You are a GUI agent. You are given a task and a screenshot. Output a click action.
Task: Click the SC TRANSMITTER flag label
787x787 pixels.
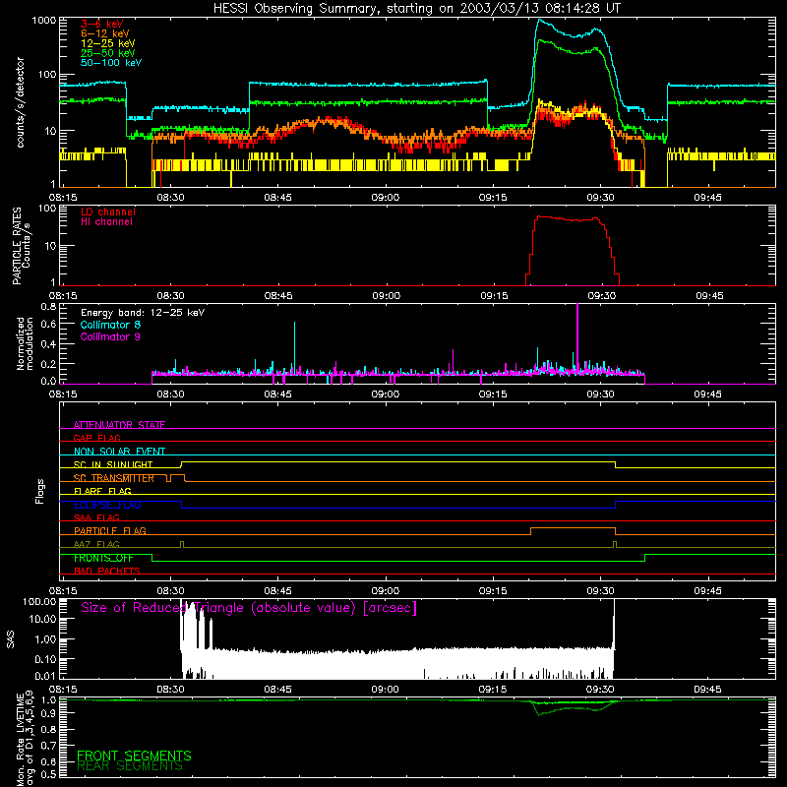tap(114, 478)
